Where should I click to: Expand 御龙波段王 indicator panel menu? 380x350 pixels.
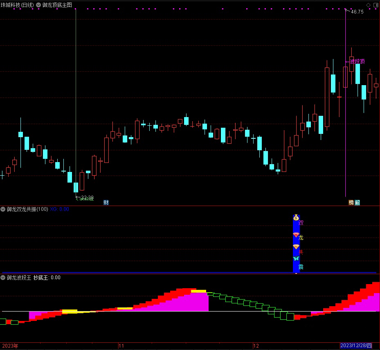pyautogui.click(x=3, y=278)
